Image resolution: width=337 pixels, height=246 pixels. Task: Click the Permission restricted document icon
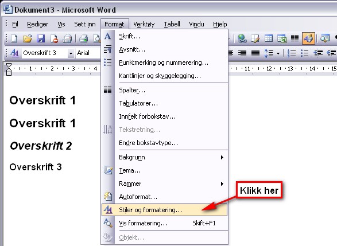pos(54,38)
